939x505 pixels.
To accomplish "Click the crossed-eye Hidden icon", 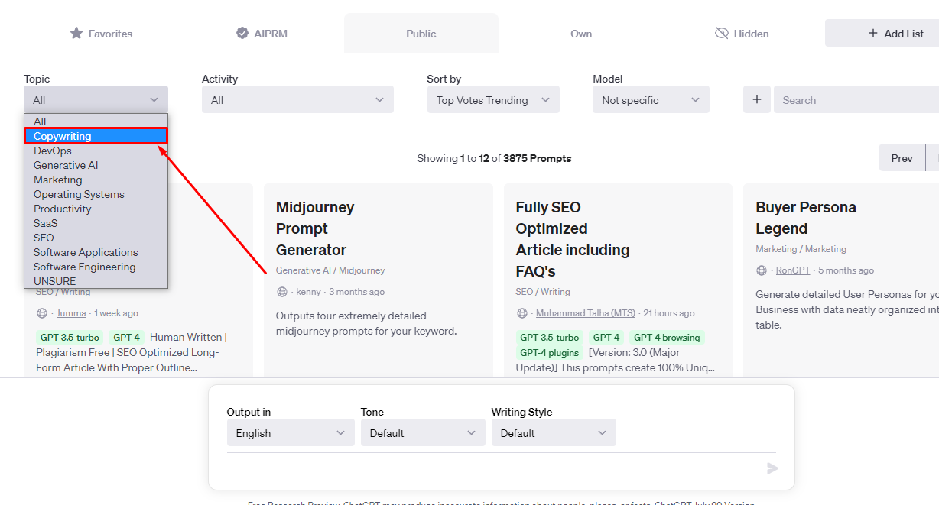I will click(721, 34).
